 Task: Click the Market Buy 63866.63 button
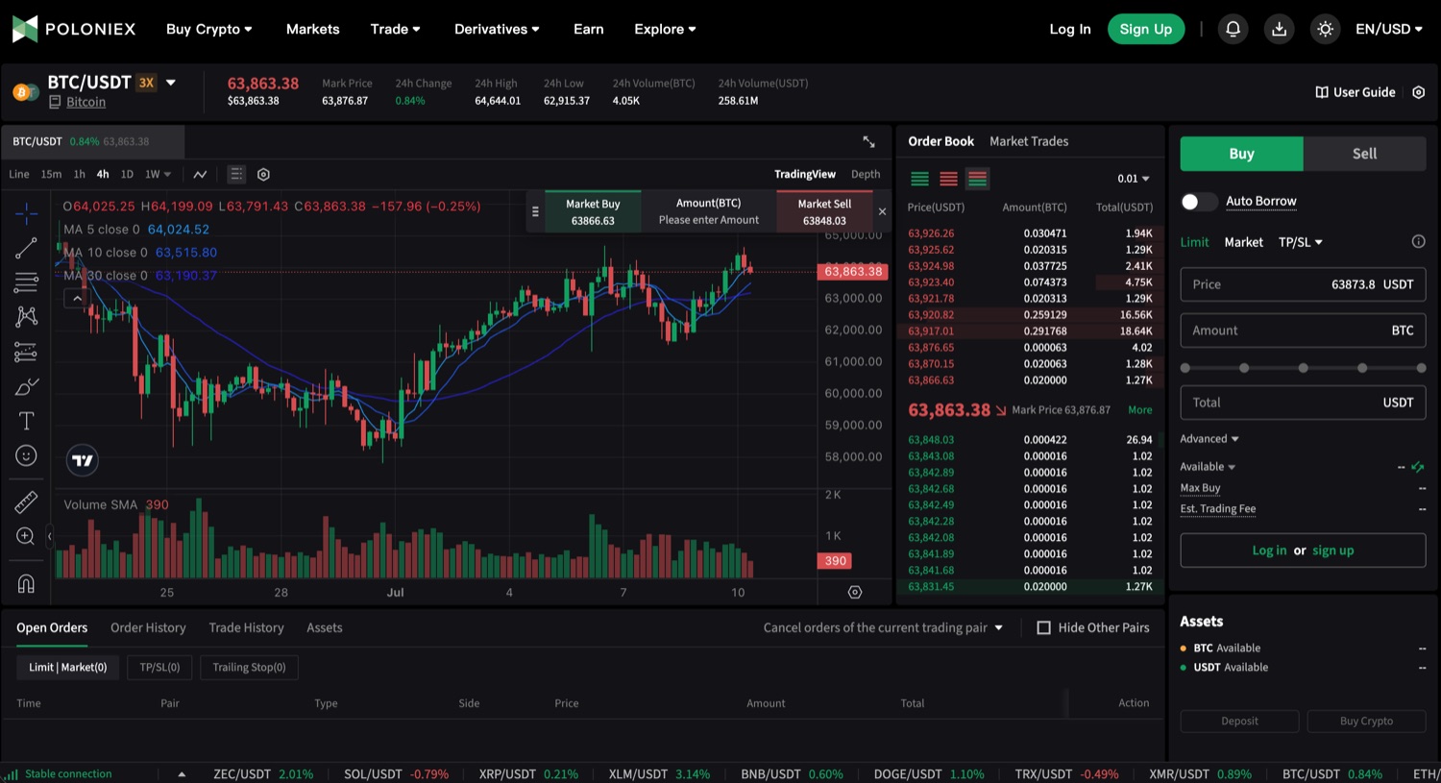[x=593, y=211]
